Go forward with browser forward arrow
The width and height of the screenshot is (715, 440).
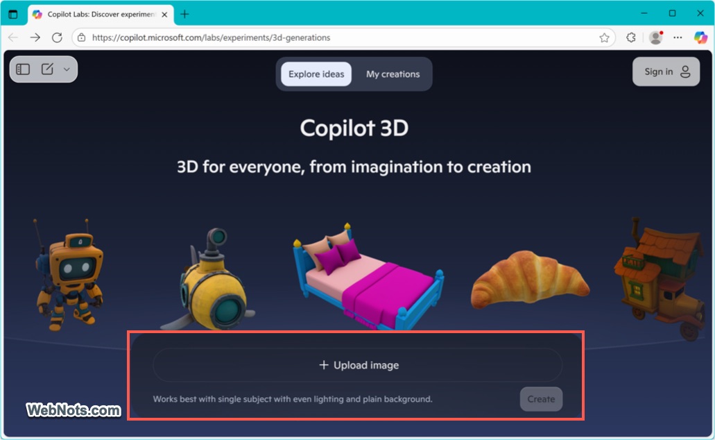pyautogui.click(x=35, y=37)
